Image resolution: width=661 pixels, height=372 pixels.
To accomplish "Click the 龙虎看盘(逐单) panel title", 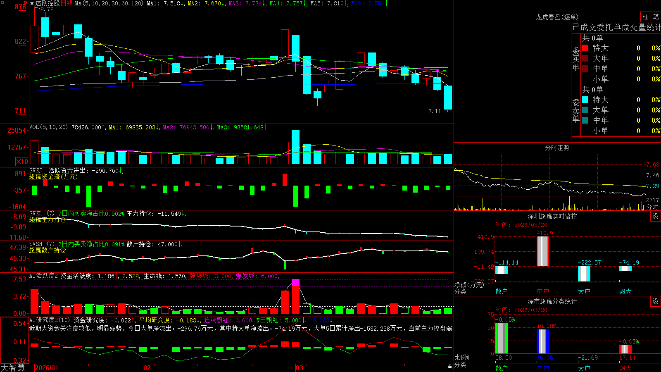I will (x=557, y=17).
